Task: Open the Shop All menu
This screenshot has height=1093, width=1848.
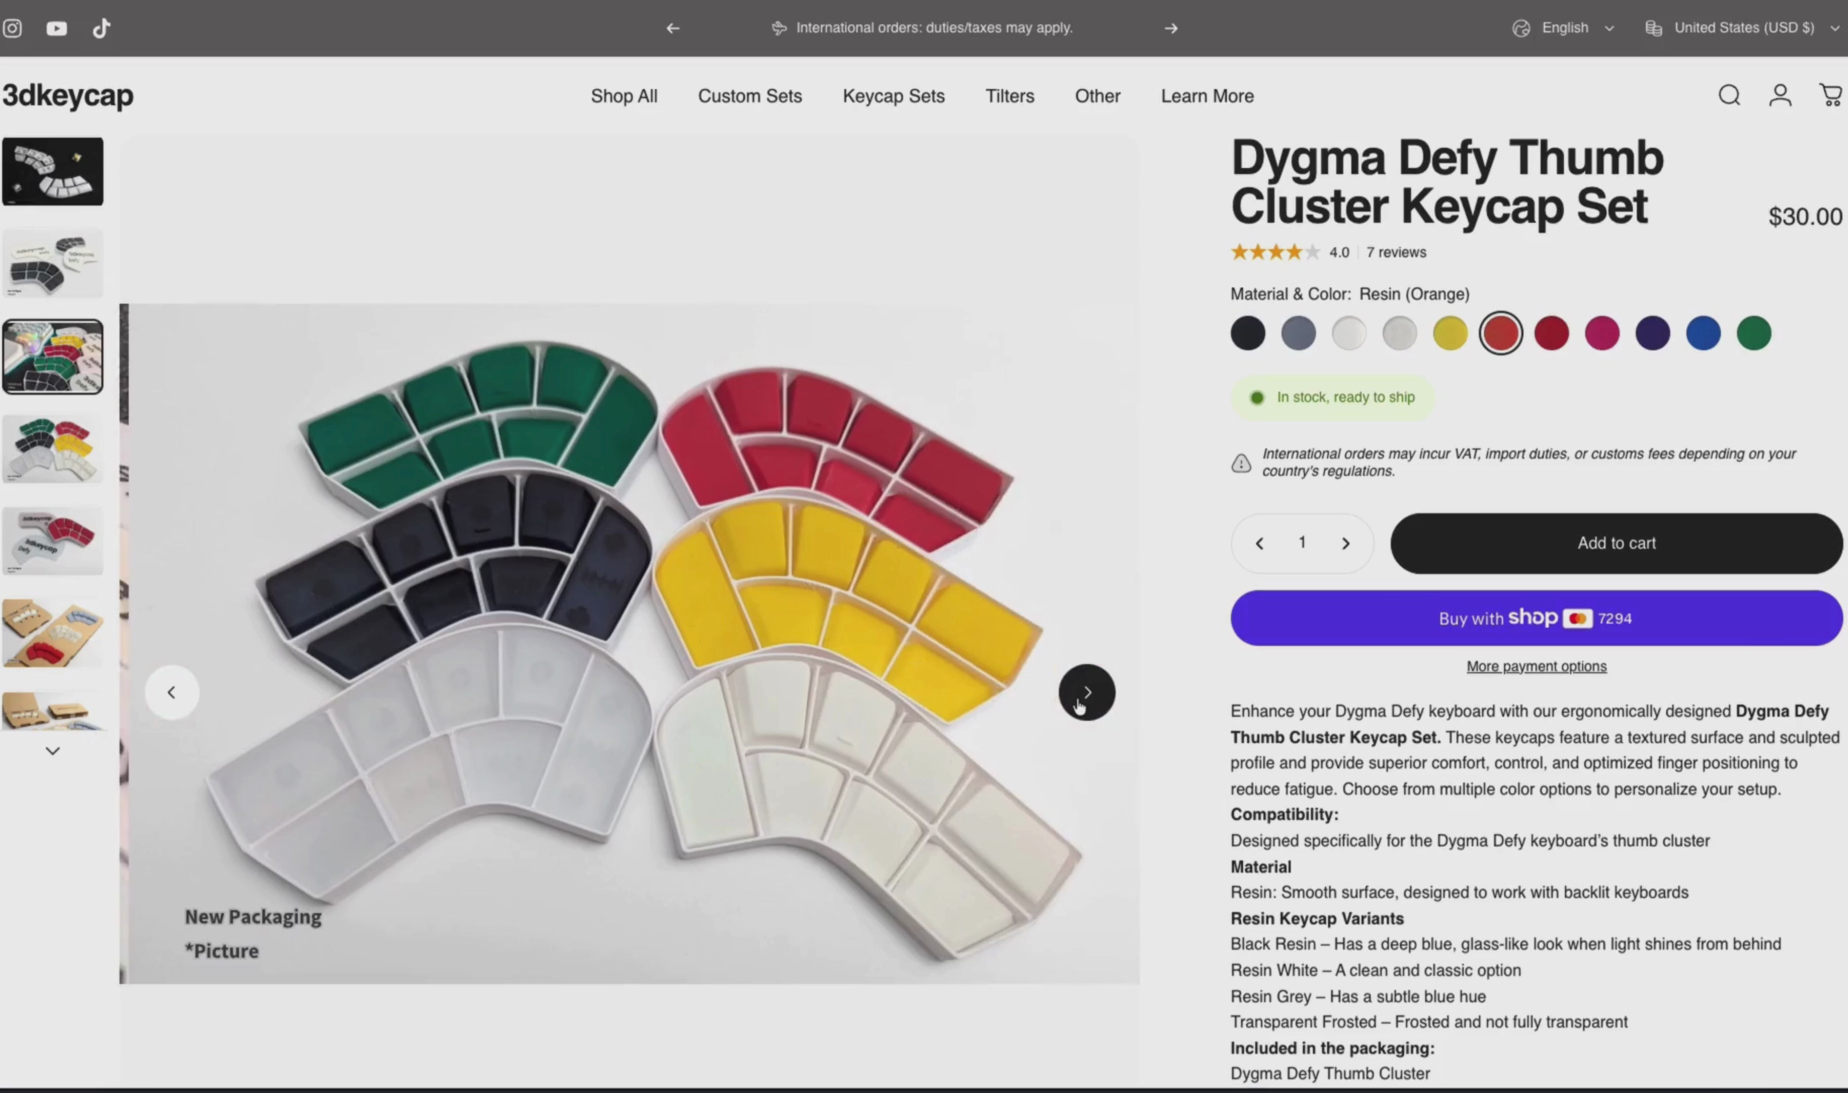Action: pos(623,96)
